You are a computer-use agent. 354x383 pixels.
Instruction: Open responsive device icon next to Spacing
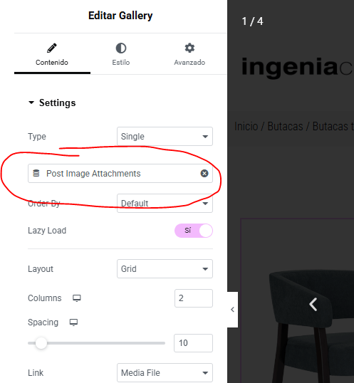[x=73, y=322]
